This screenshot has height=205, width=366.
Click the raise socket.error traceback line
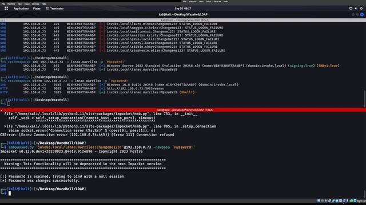(82, 130)
